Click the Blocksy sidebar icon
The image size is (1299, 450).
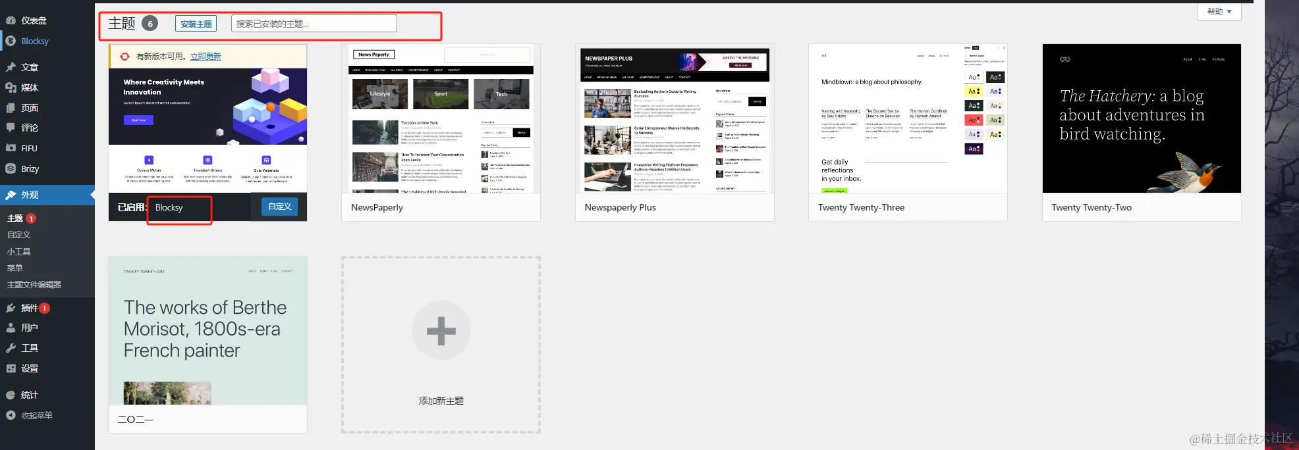(11, 41)
